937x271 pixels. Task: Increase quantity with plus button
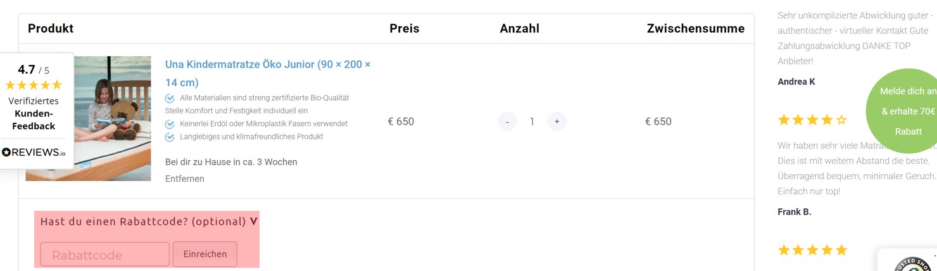557,122
